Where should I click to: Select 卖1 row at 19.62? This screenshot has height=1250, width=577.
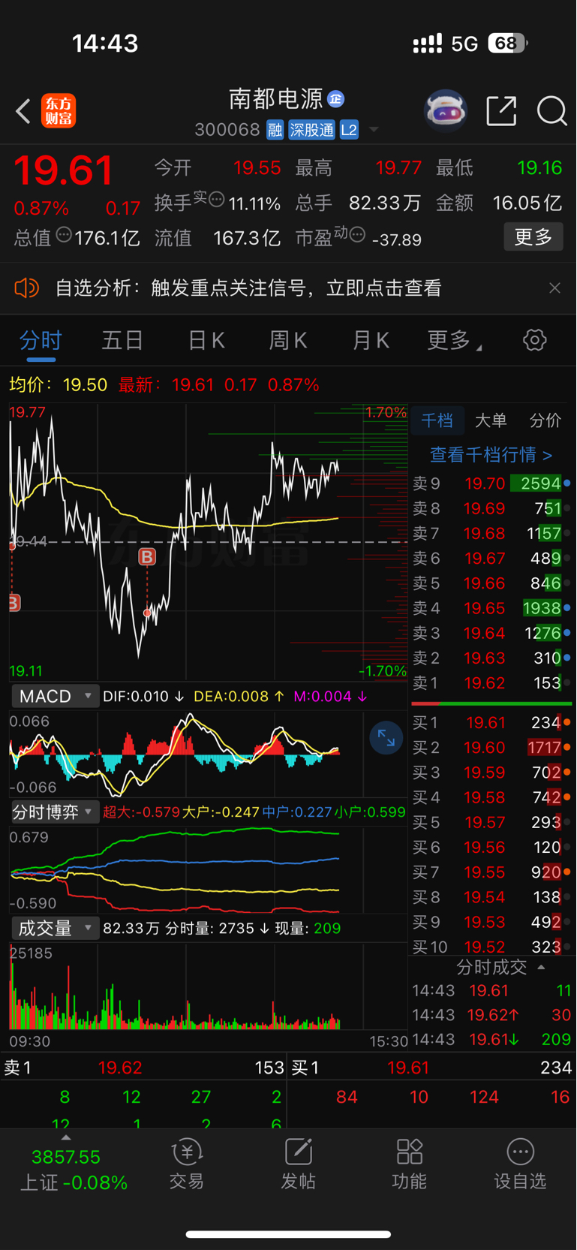click(x=491, y=683)
